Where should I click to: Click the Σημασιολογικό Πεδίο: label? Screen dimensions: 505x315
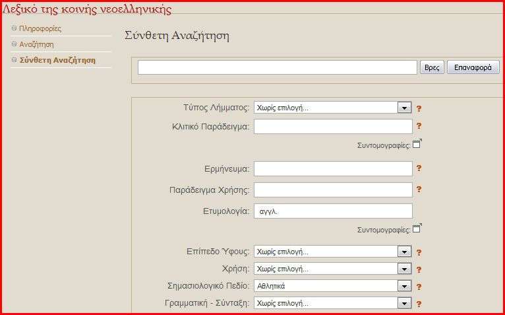[x=209, y=286]
